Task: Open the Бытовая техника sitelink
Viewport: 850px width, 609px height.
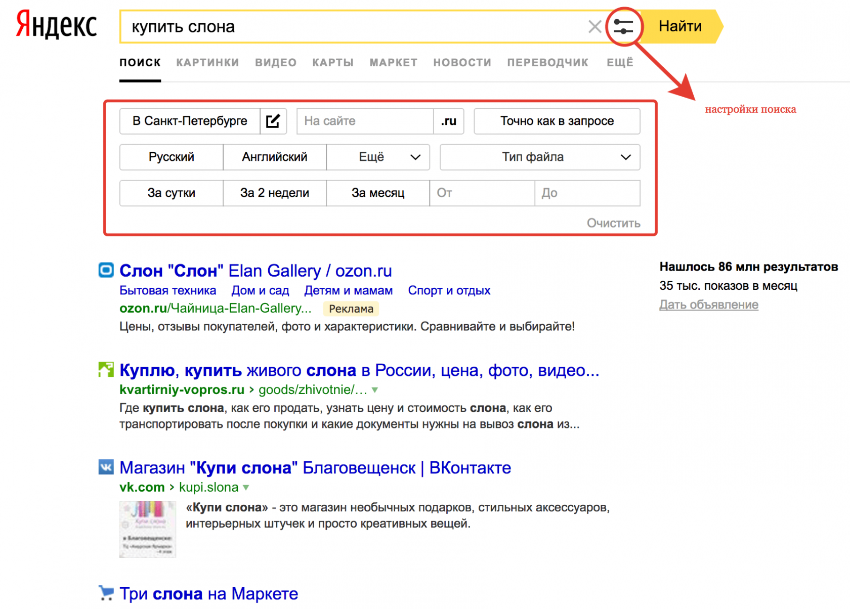Action: (168, 290)
